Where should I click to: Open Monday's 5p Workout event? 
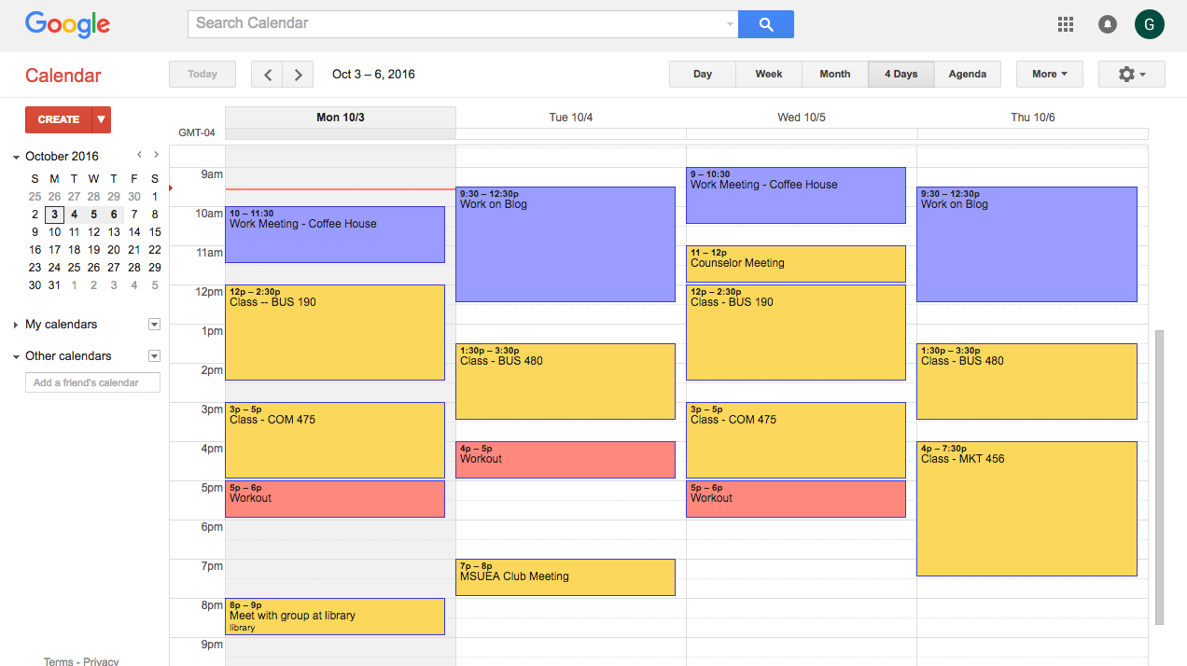pyautogui.click(x=335, y=499)
